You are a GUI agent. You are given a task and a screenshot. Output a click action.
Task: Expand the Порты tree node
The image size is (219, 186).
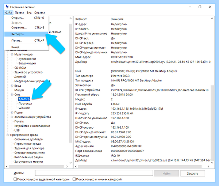point(12,113)
